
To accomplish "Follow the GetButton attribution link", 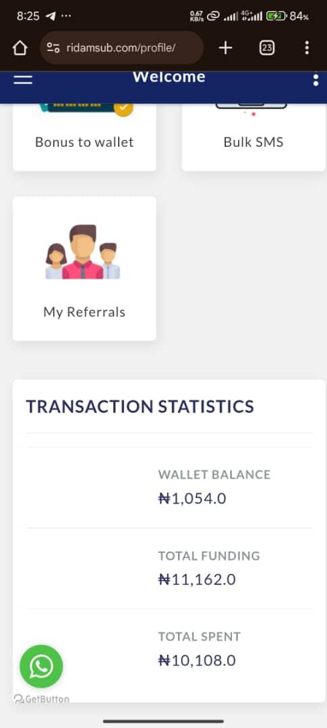I will click(x=42, y=699).
